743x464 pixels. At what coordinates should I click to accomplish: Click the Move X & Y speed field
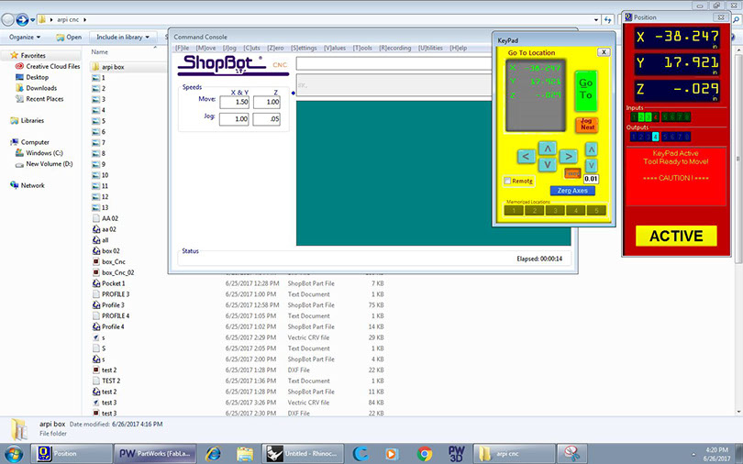(x=234, y=102)
